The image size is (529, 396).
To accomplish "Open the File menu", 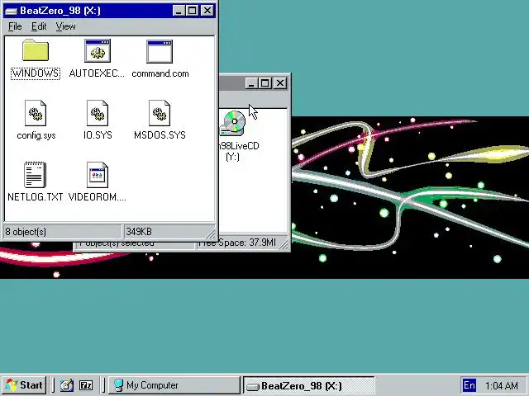I will click(15, 26).
